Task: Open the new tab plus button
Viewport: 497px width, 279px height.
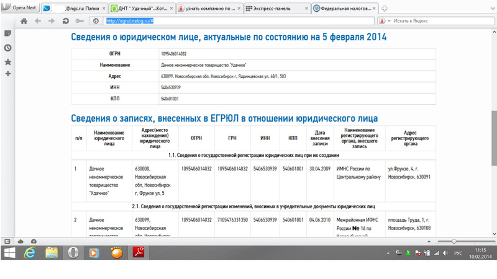Action: tap(385, 8)
